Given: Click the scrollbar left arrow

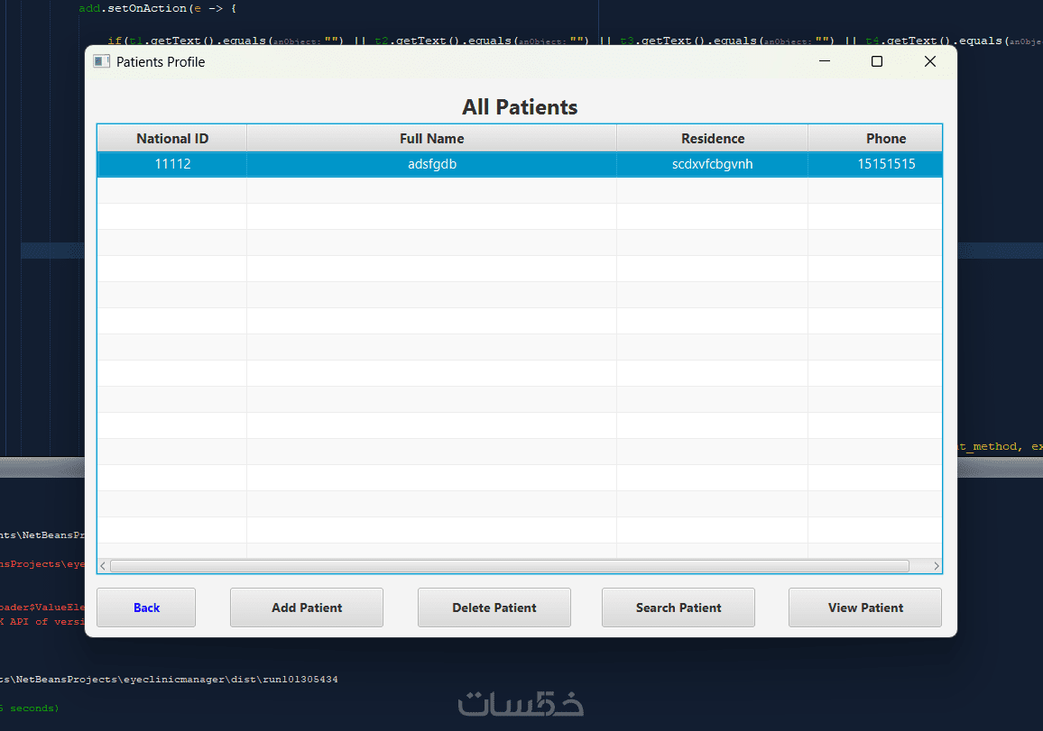Looking at the screenshot, I should (x=103, y=565).
